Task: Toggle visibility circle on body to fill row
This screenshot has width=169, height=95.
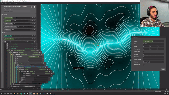Action: click(35, 36)
